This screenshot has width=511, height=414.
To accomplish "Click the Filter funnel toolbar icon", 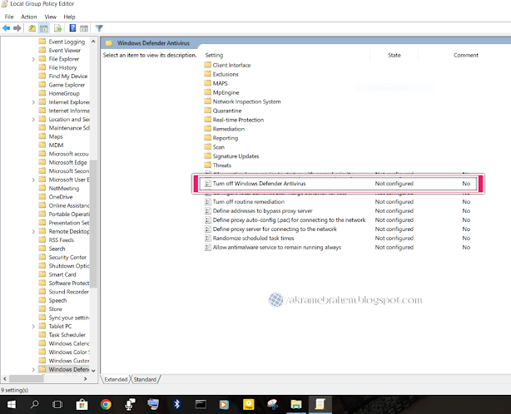I will tap(99, 28).
